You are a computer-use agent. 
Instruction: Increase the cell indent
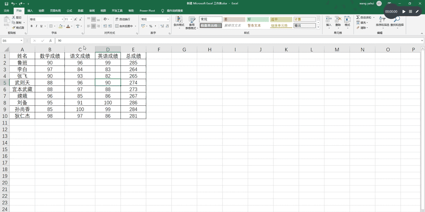(110, 26)
